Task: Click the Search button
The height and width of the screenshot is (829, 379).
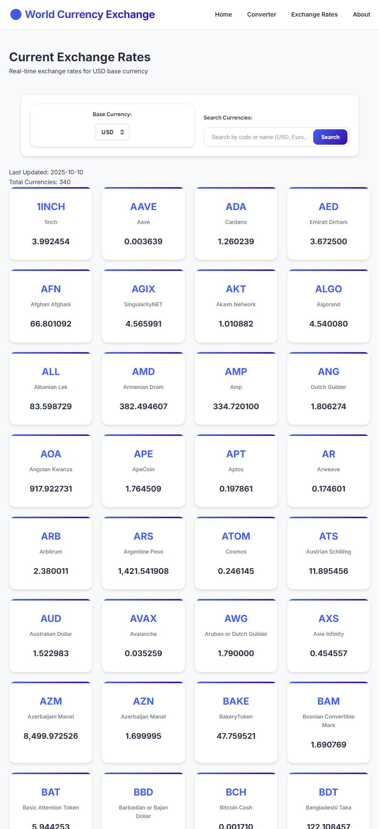Action: tap(330, 137)
